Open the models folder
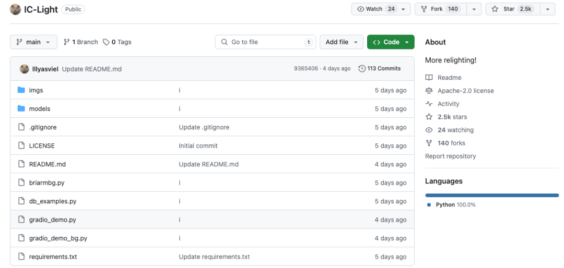 pyautogui.click(x=40, y=109)
